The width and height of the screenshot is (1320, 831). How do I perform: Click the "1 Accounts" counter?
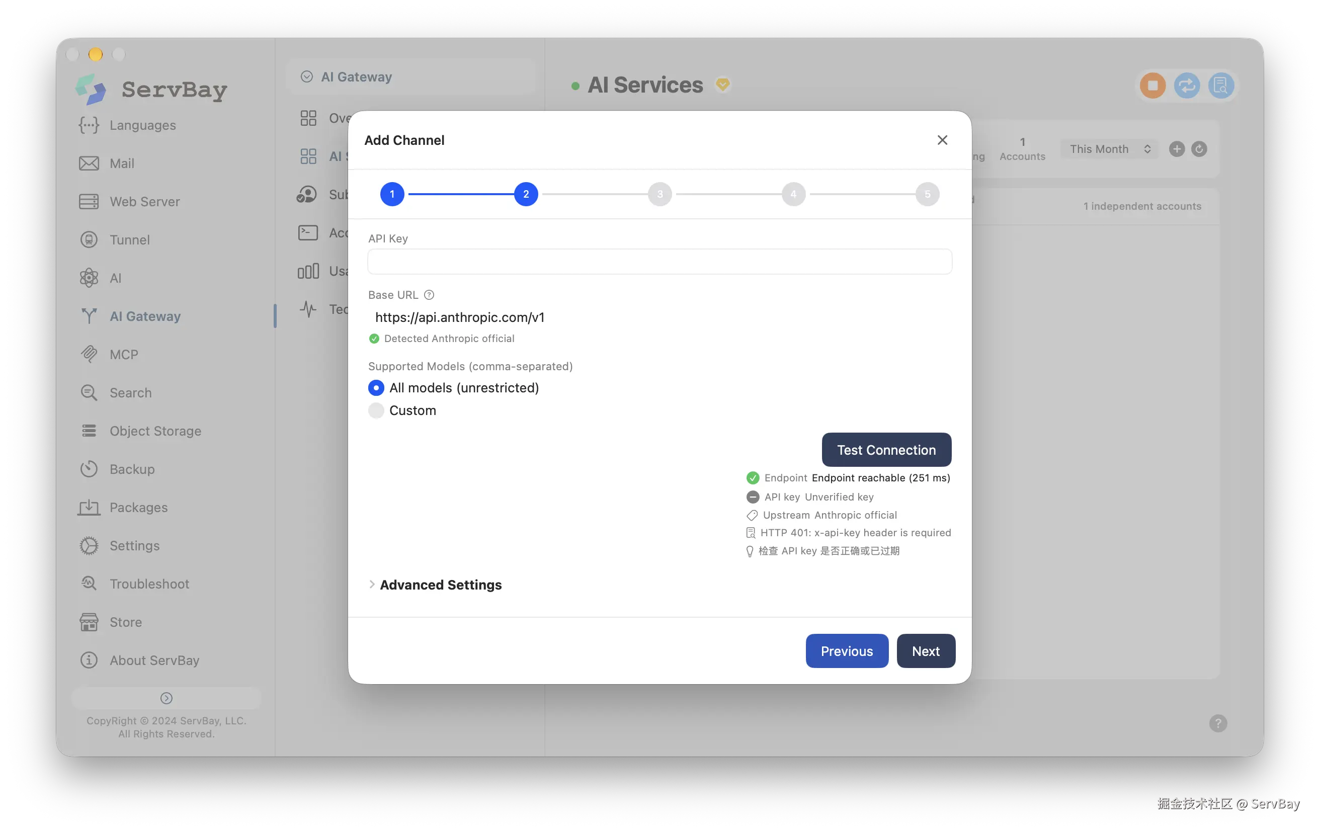pos(1022,149)
